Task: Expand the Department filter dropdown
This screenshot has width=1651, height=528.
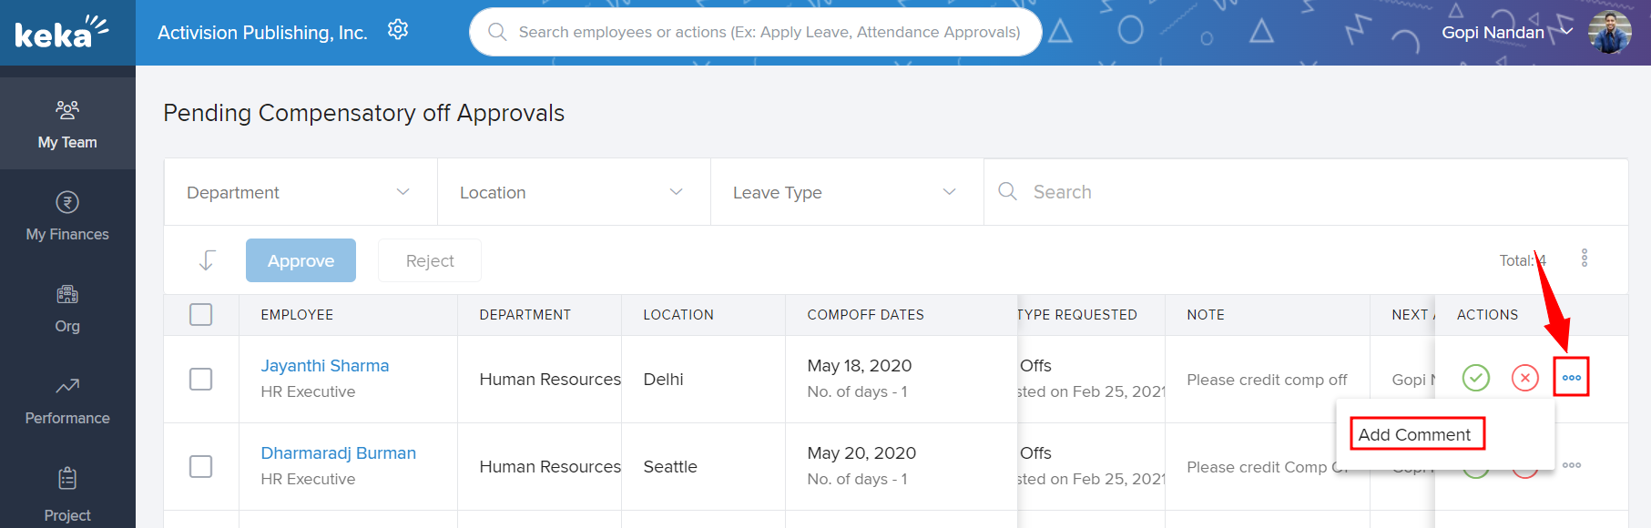Action: point(300,193)
